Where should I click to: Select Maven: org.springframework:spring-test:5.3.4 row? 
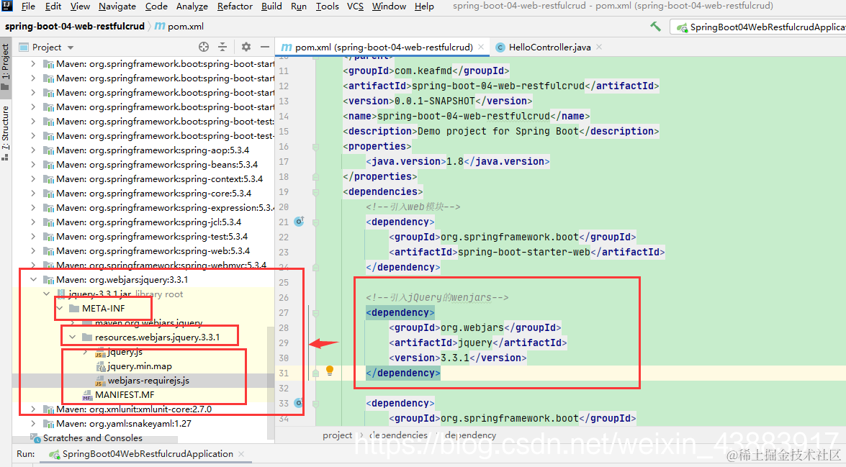(143, 236)
